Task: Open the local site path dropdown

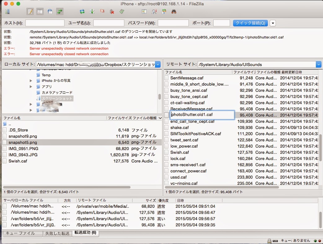Action: [x=158, y=64]
